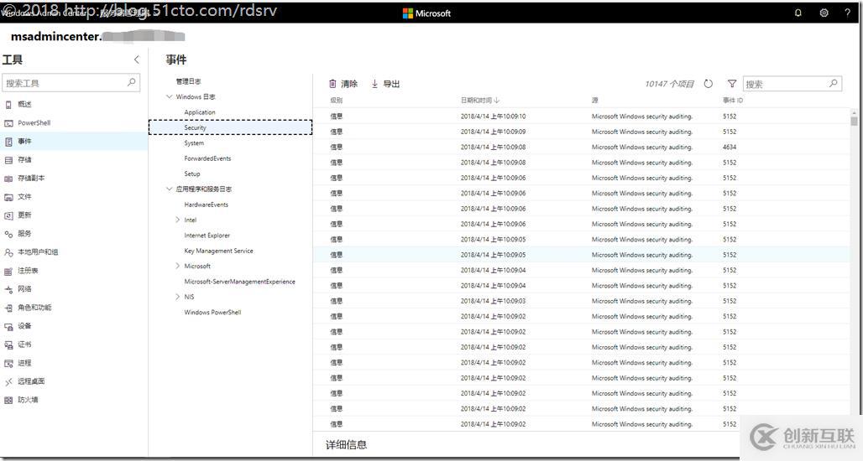Collapse the 工具 tools panel
Screen dimensions: 863x461
[137, 60]
